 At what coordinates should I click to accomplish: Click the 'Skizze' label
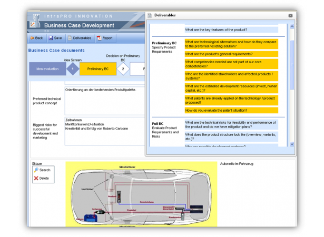[x=37, y=163]
